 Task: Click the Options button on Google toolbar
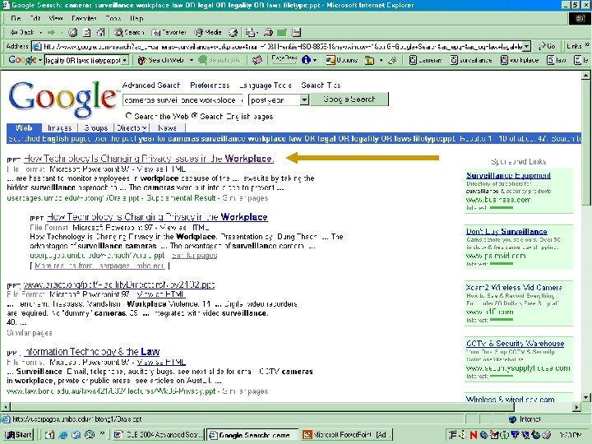pos(342,60)
